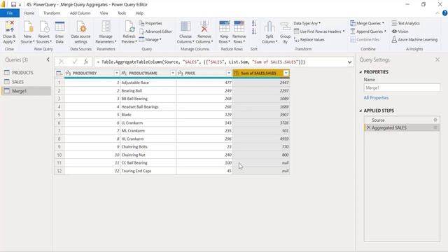Collapse the PROPERTIES section
448x252 pixels.
(360, 72)
